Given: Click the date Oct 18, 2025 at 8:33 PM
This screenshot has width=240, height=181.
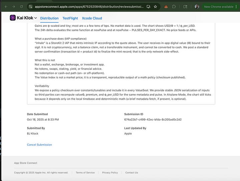Looking at the screenshot, I should pyautogui.click(x=43, y=119).
